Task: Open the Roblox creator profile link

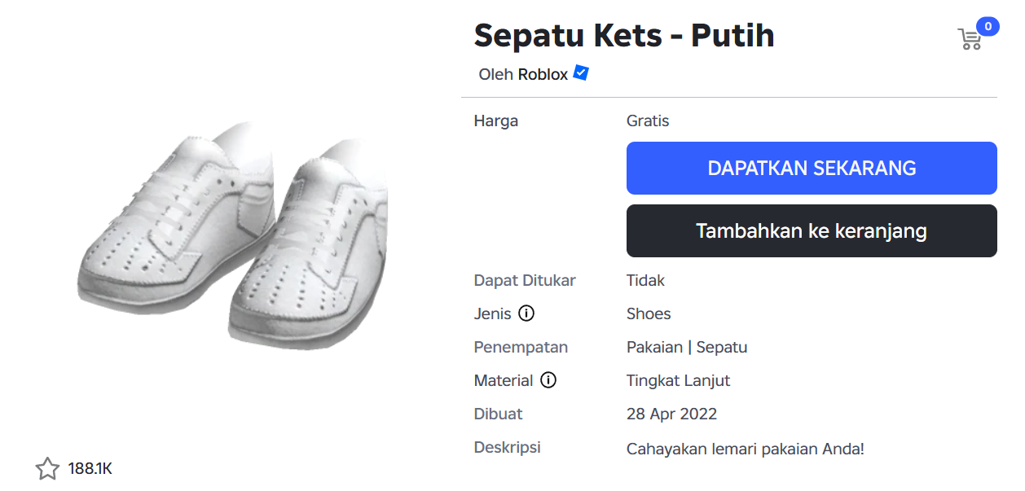Action: point(543,73)
